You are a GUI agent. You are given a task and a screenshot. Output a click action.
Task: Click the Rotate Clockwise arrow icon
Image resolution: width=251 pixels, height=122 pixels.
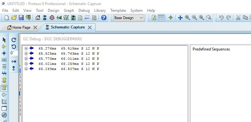pyautogui.click(x=14, y=40)
